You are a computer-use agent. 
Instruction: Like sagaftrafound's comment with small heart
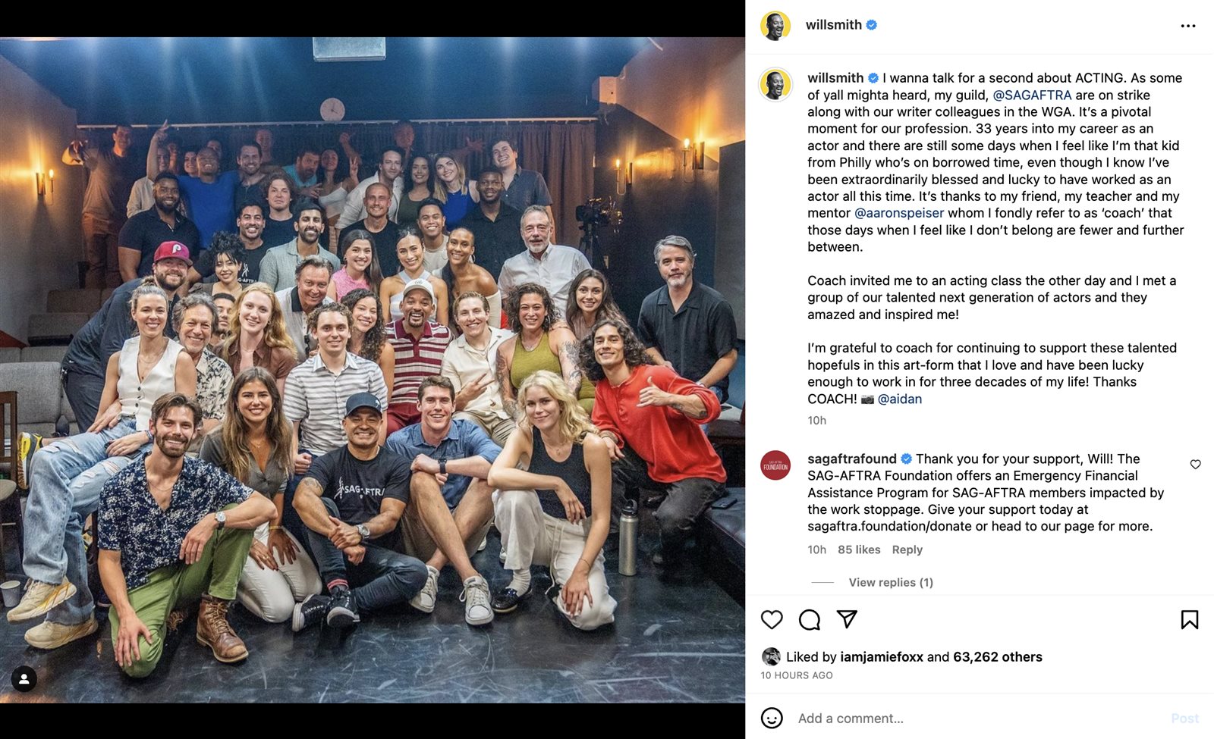[1195, 465]
